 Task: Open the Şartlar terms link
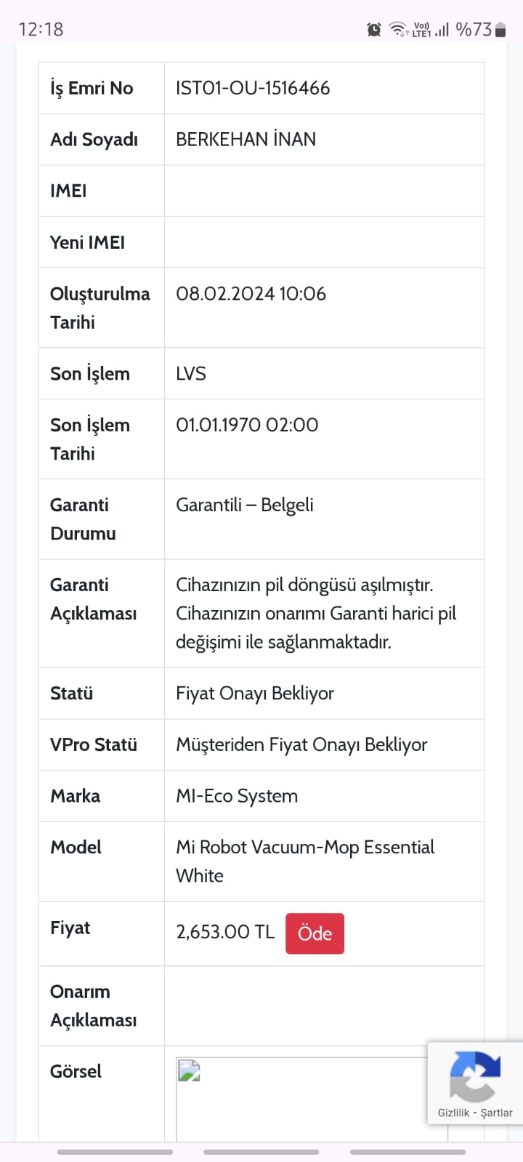point(496,1113)
